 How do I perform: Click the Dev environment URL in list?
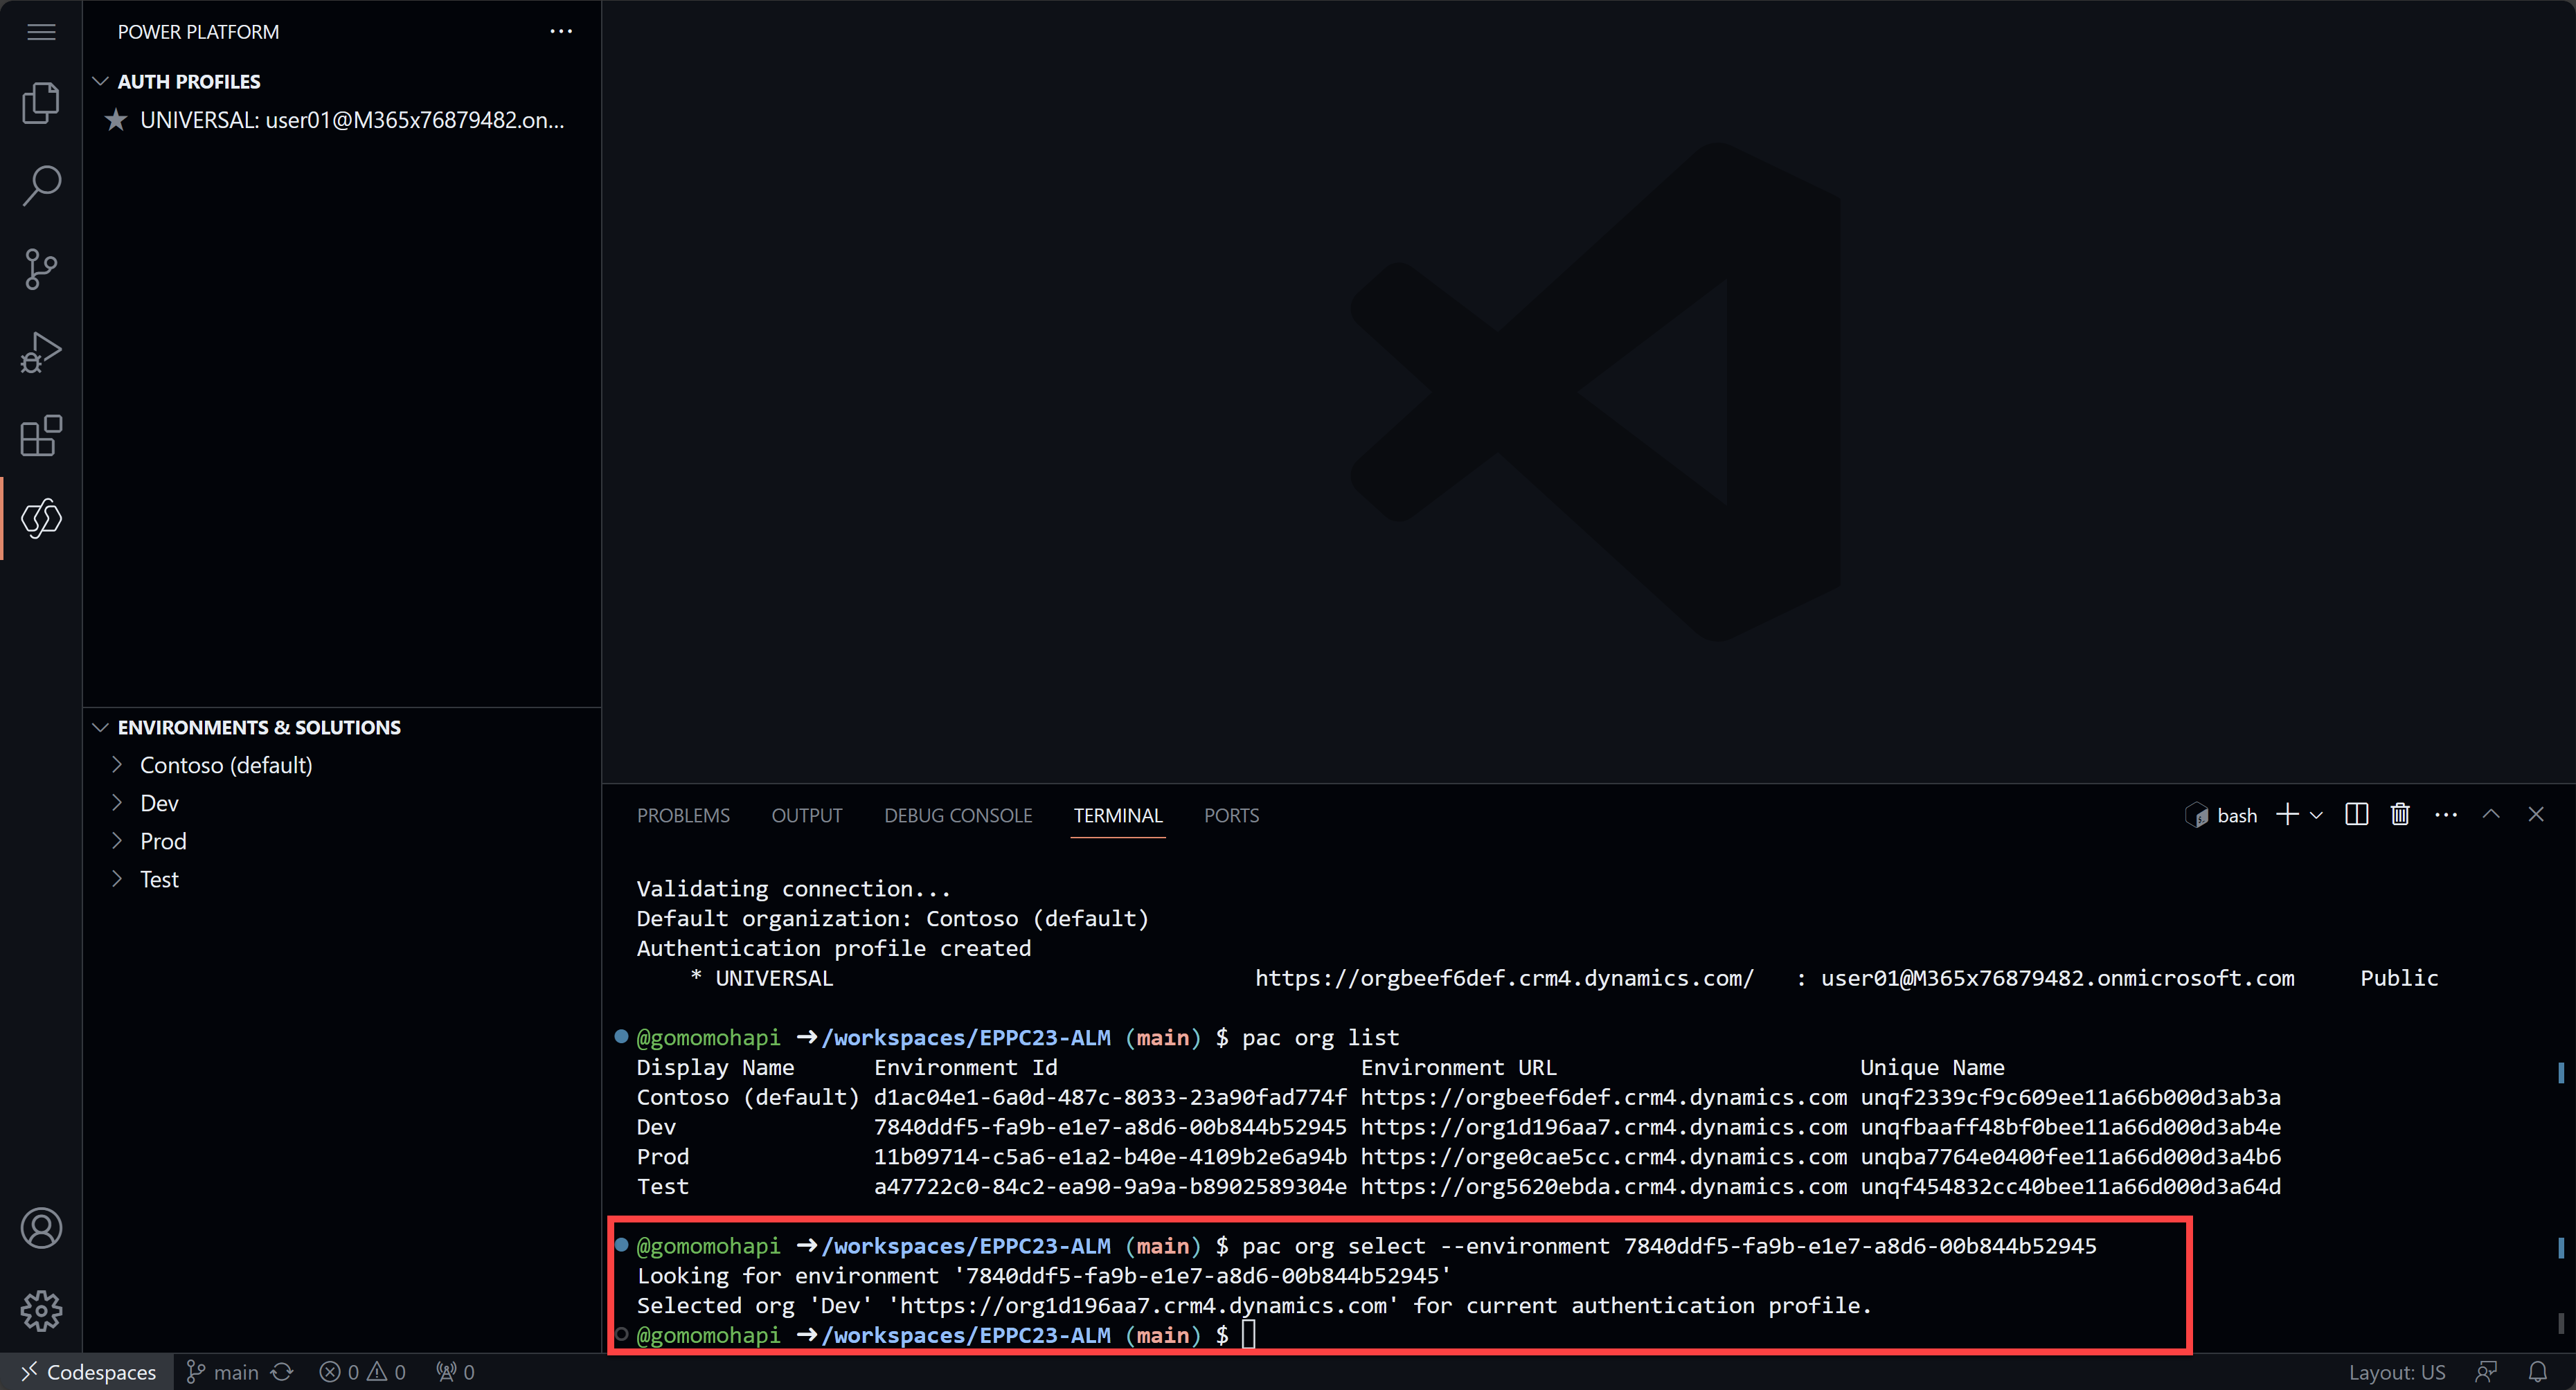coord(1603,1127)
